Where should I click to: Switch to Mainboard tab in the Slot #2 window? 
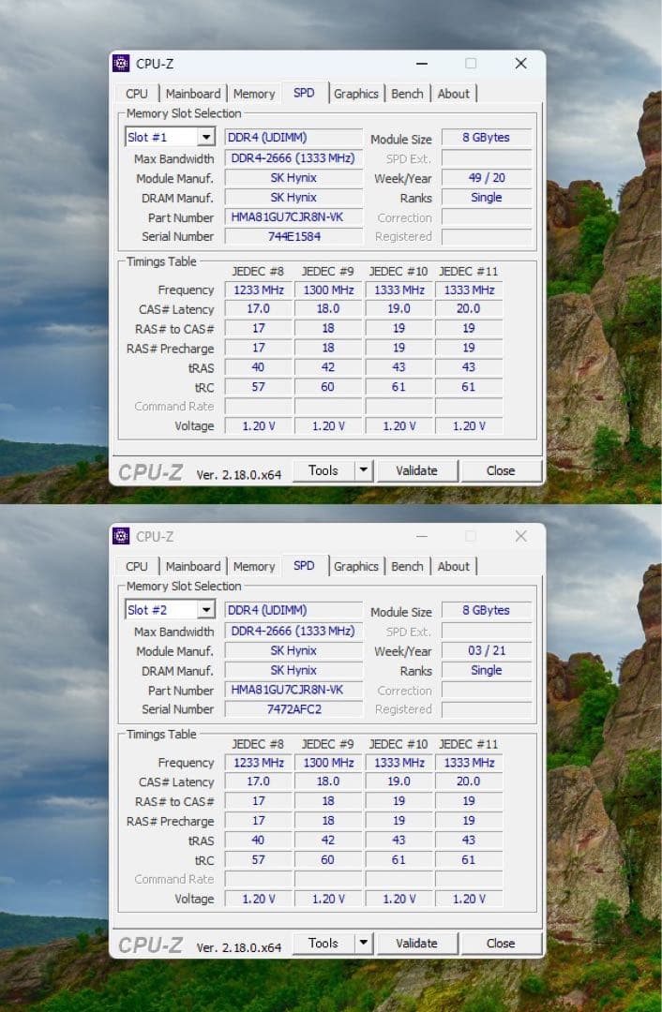pos(193,566)
